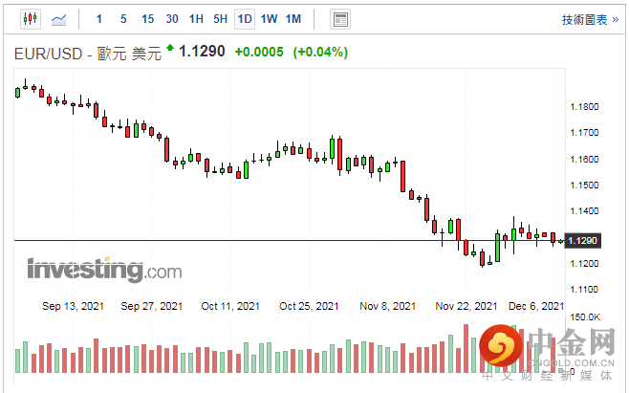Image resolution: width=629 pixels, height=393 pixels.
Task: Click the Oct 11, 2021 date label
Action: 230,306
